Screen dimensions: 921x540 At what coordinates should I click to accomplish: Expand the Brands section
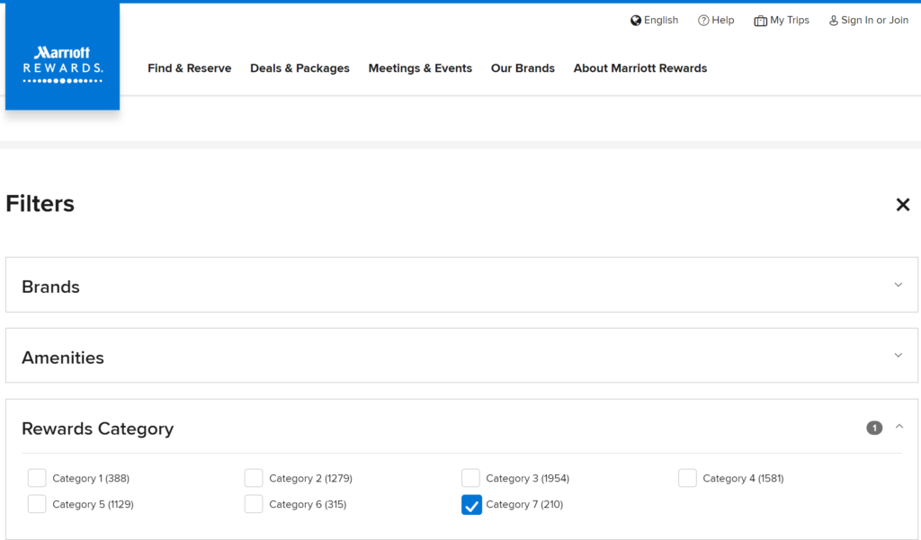point(898,284)
